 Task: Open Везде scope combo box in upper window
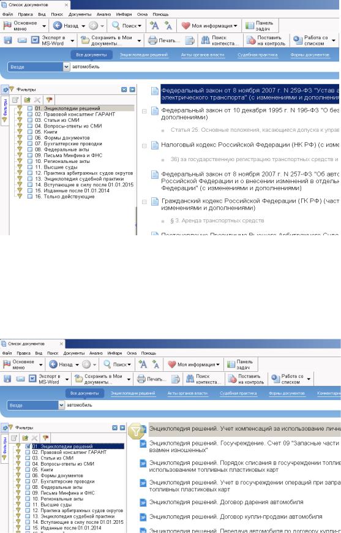pos(39,67)
